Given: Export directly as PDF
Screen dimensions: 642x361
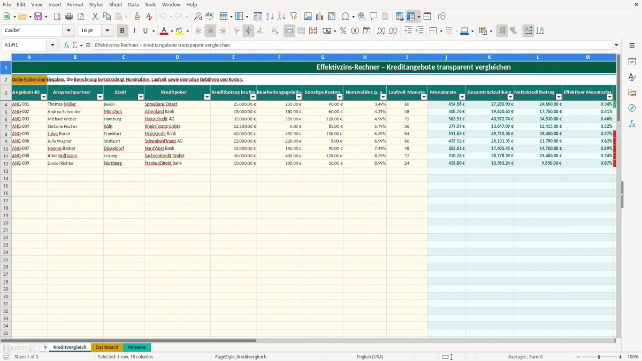Looking at the screenshot, I should (x=57, y=17).
